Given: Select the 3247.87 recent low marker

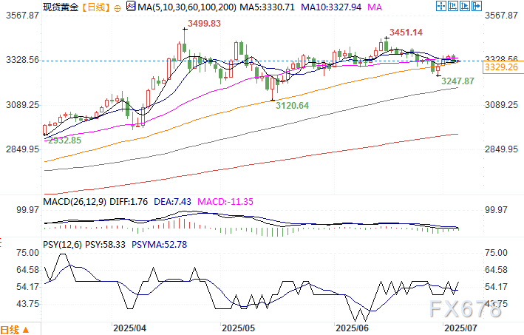Looking at the screenshot, I should 457,81.
